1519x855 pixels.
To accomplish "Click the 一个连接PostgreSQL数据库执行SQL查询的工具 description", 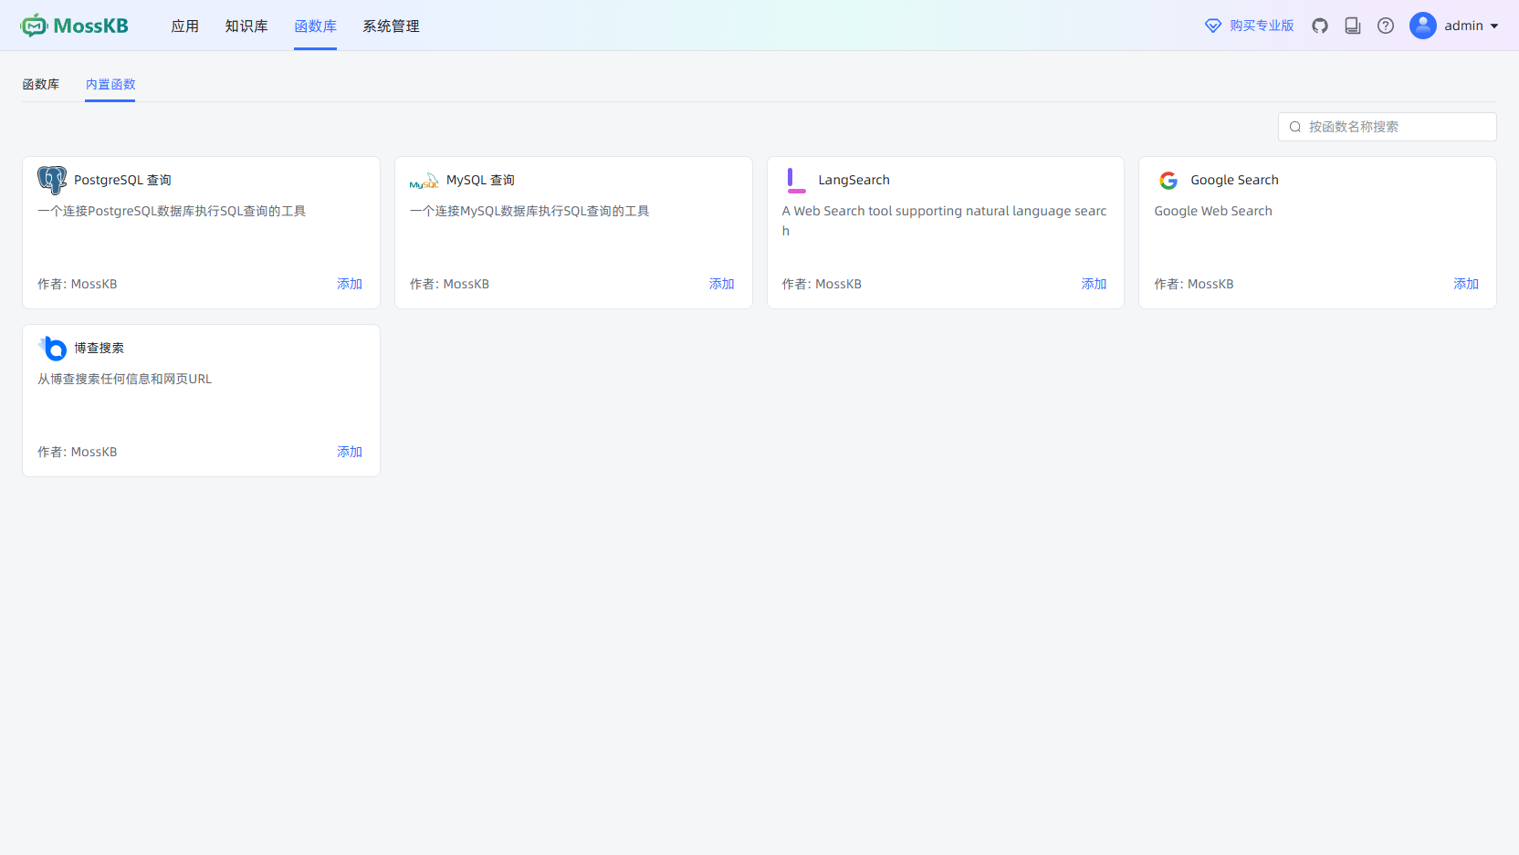I will coord(172,211).
